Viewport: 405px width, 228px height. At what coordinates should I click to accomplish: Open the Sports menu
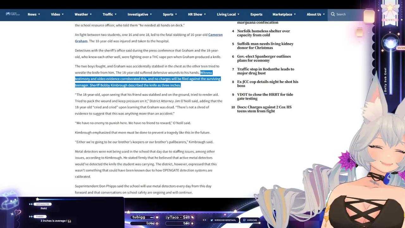click(x=170, y=14)
